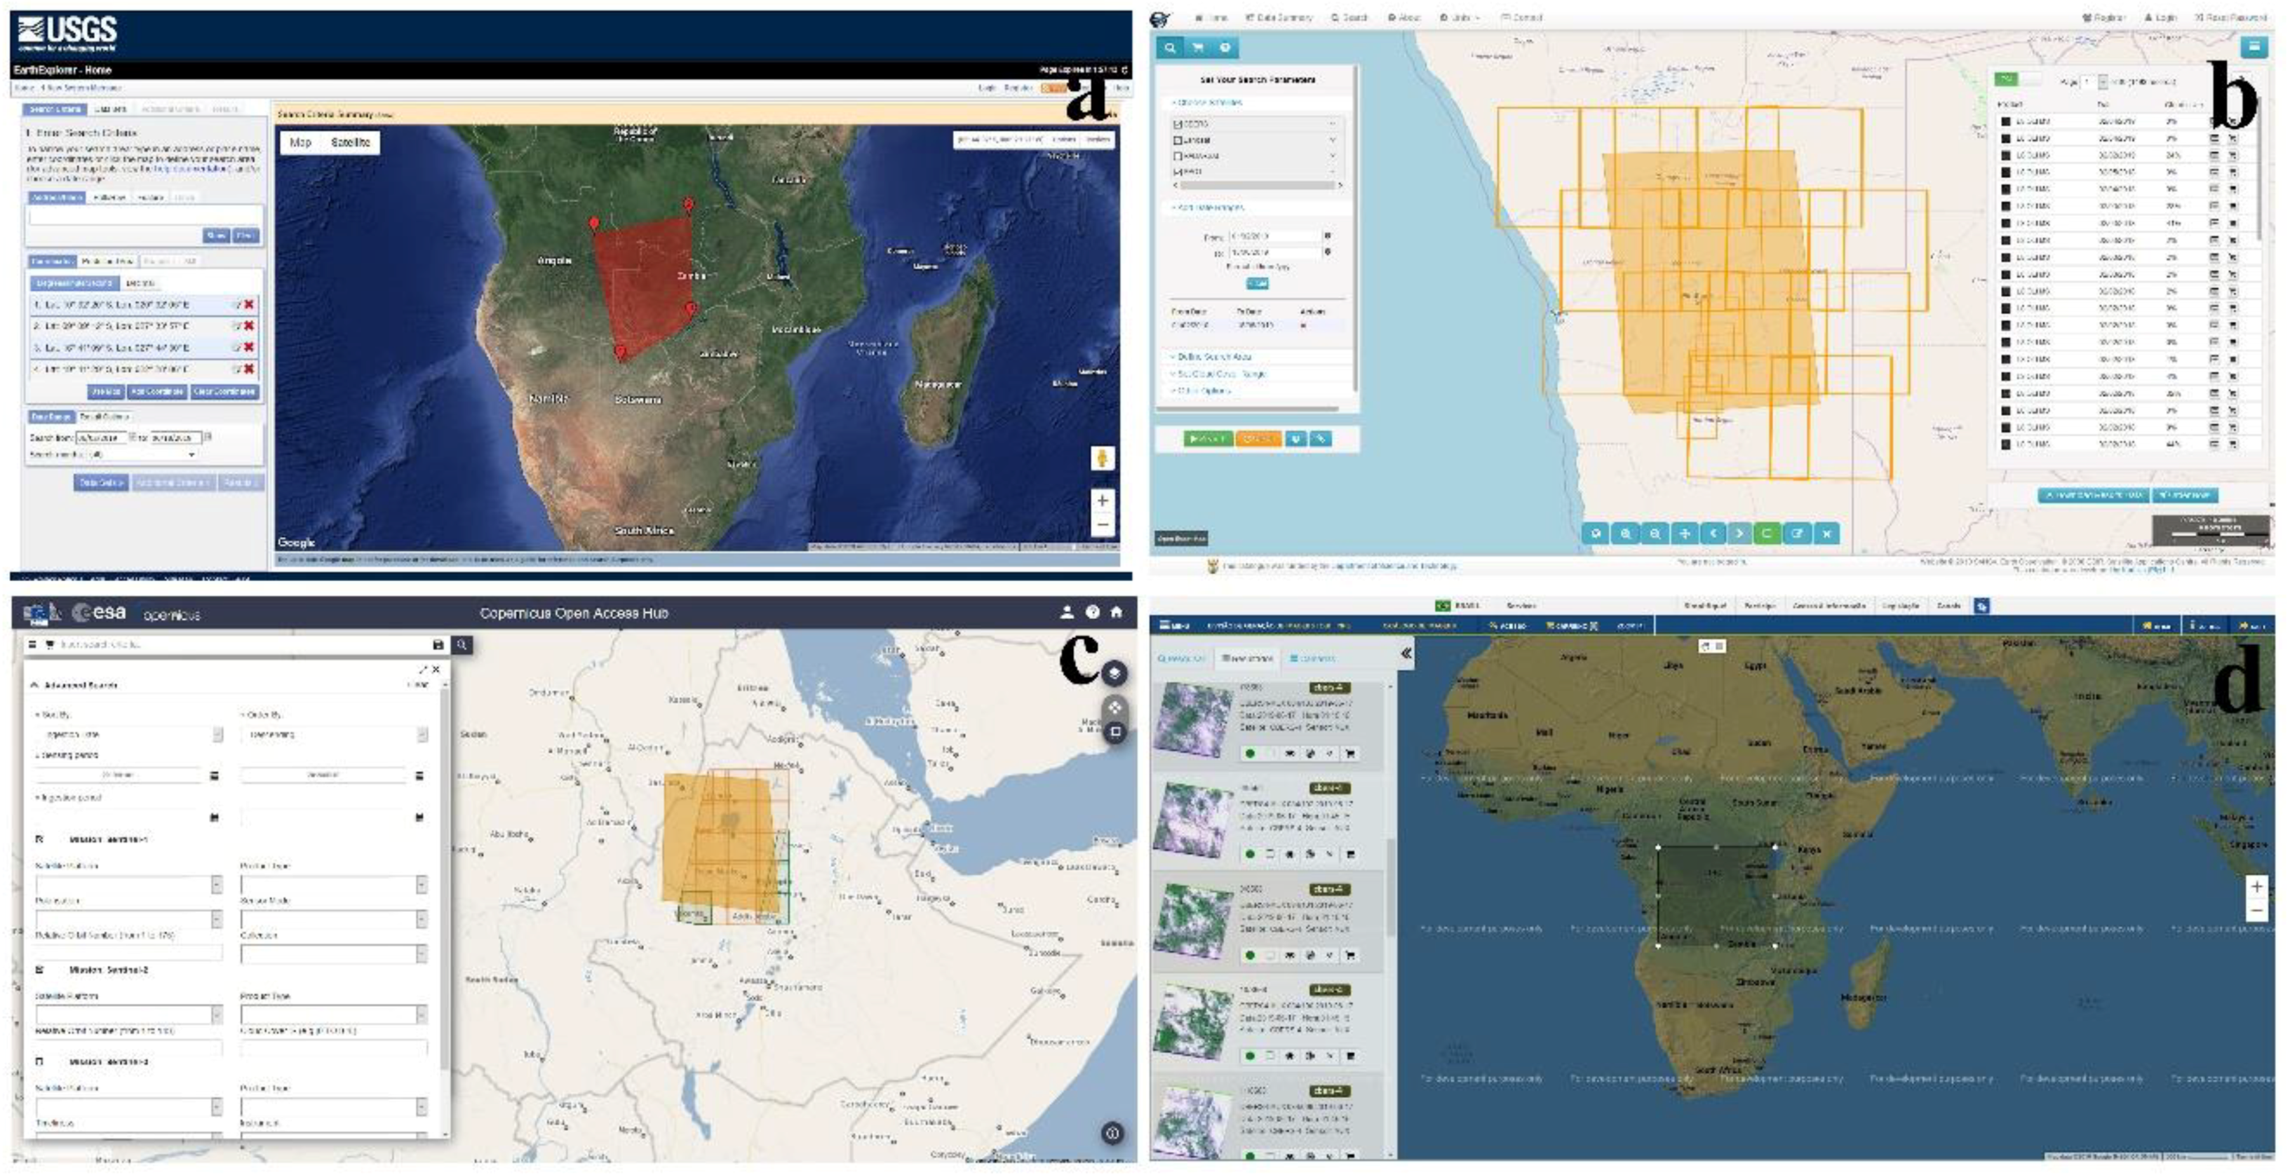Screen dimensions: 2290x1175
Task: Click the green search button in catalogue panel
Action: coord(1207,439)
